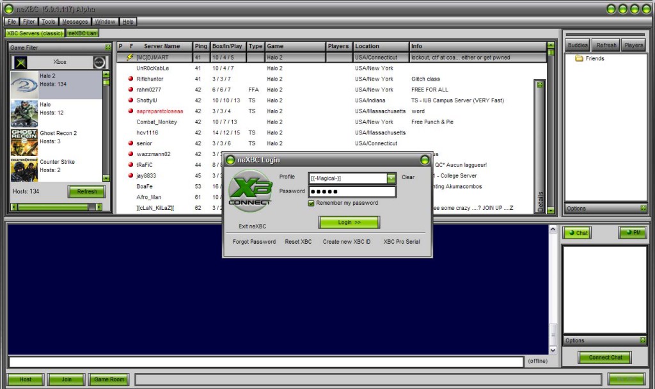The image size is (655, 389).
Task: Click the Game Filter horizontal scrollbar
Action: click(56, 207)
